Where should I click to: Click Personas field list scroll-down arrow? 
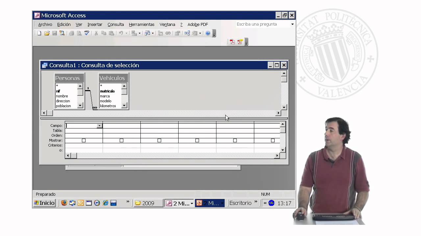tap(80, 106)
